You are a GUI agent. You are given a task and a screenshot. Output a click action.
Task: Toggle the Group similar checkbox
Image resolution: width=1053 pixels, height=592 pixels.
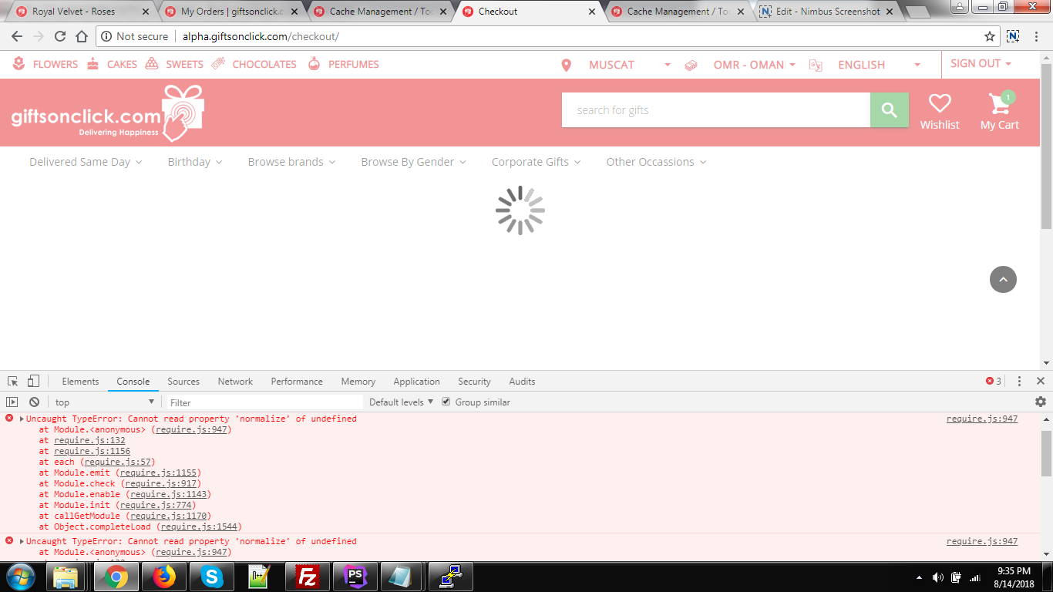pos(446,402)
